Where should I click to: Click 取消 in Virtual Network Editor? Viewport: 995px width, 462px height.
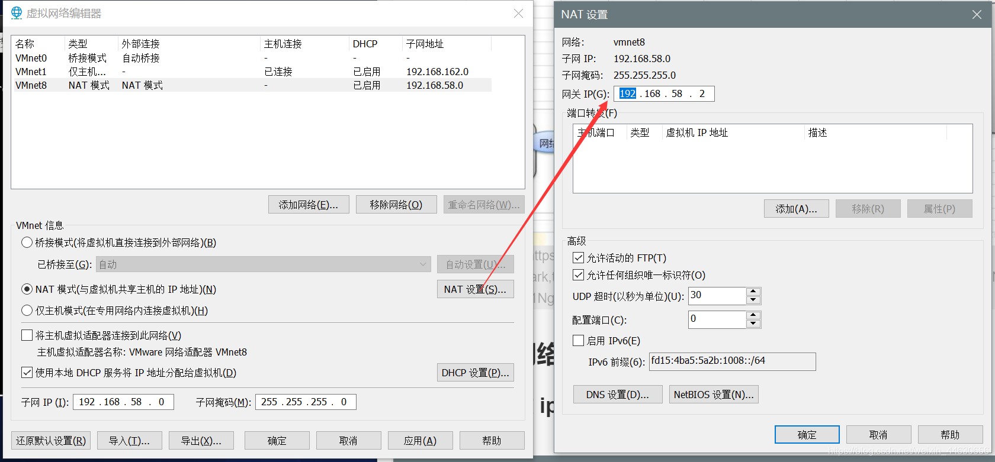point(349,441)
